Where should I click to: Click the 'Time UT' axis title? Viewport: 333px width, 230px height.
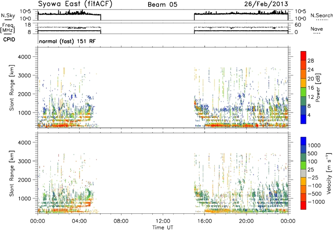[x=163, y=228]
